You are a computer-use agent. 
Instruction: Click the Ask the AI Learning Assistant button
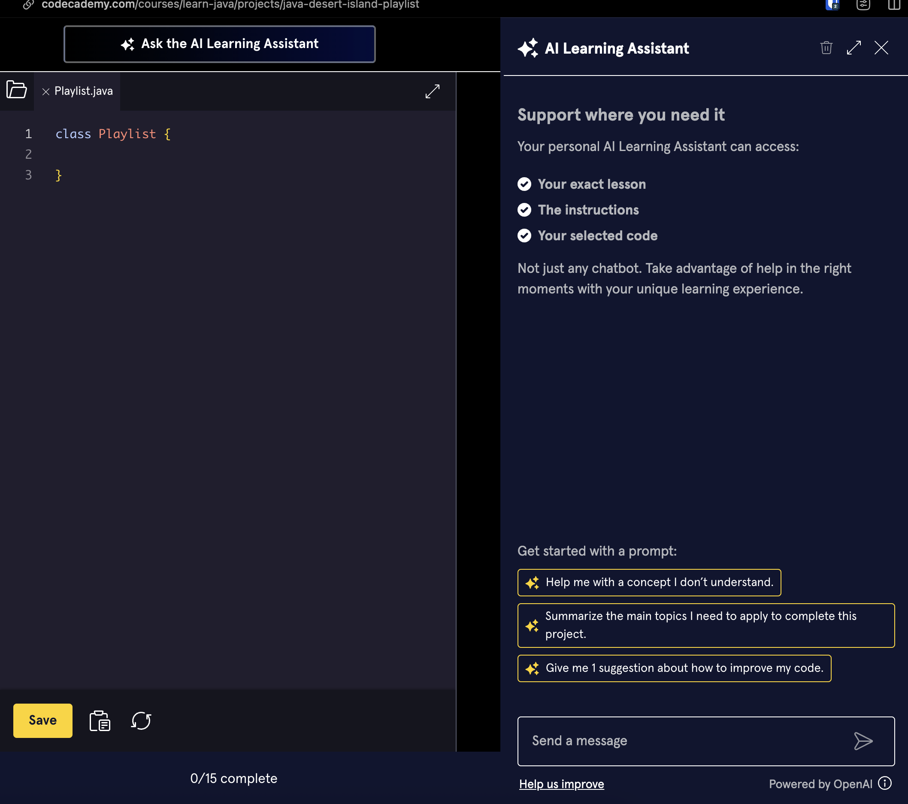point(219,44)
